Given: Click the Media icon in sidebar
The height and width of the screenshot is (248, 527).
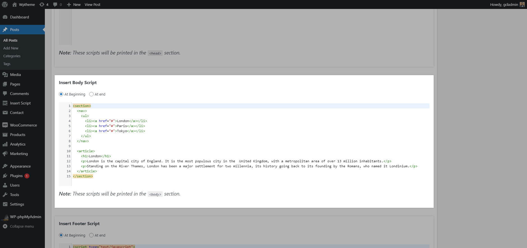Looking at the screenshot, I should tap(5, 75).
